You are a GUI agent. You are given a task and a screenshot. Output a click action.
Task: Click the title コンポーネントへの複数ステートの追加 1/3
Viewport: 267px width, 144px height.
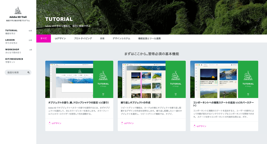tap(224, 104)
